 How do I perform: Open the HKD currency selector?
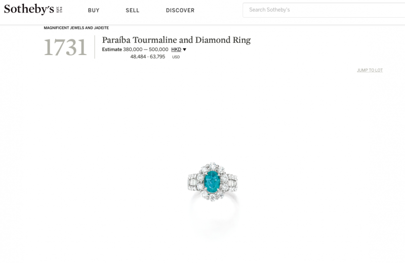pos(176,49)
